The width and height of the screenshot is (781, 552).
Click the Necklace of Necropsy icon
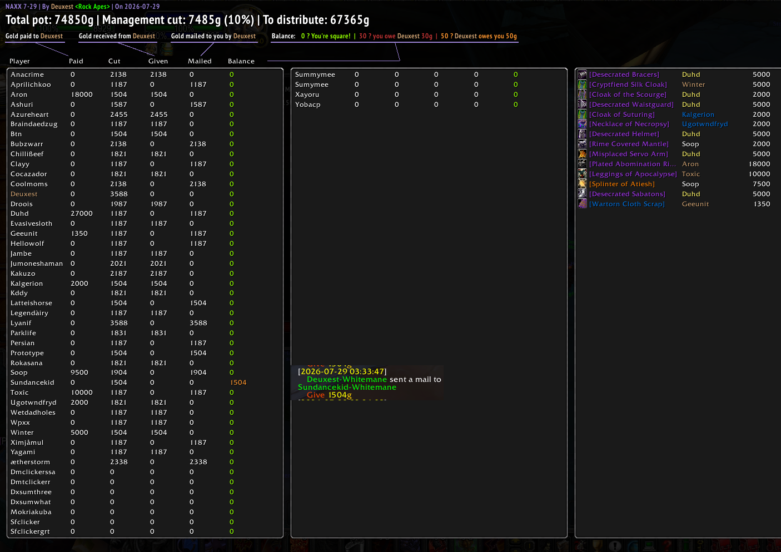point(582,124)
